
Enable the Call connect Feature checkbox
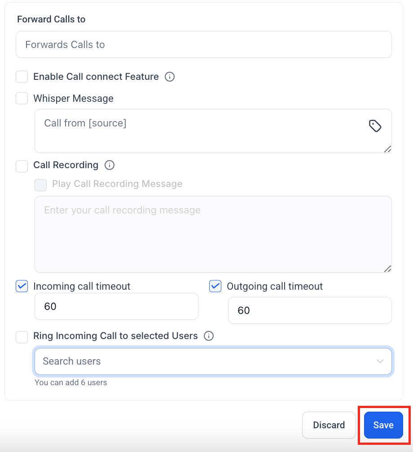[x=22, y=77]
